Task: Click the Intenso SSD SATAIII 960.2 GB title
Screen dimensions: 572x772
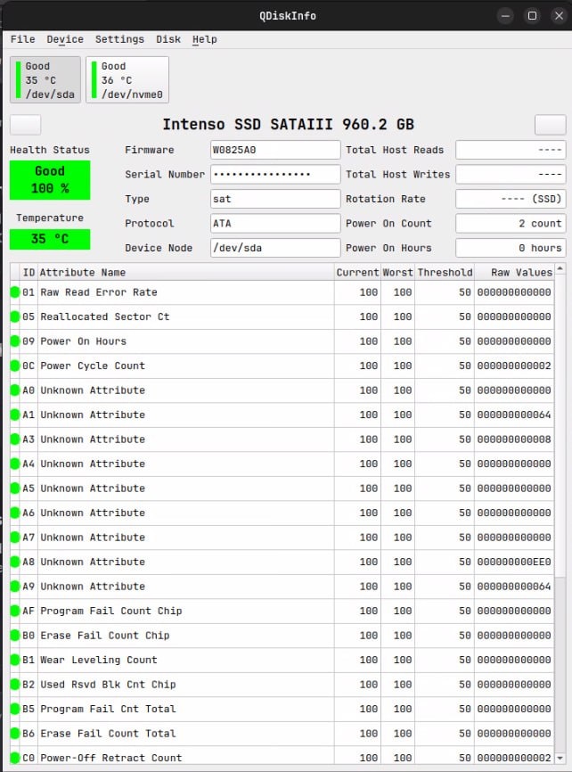Action: (x=289, y=125)
